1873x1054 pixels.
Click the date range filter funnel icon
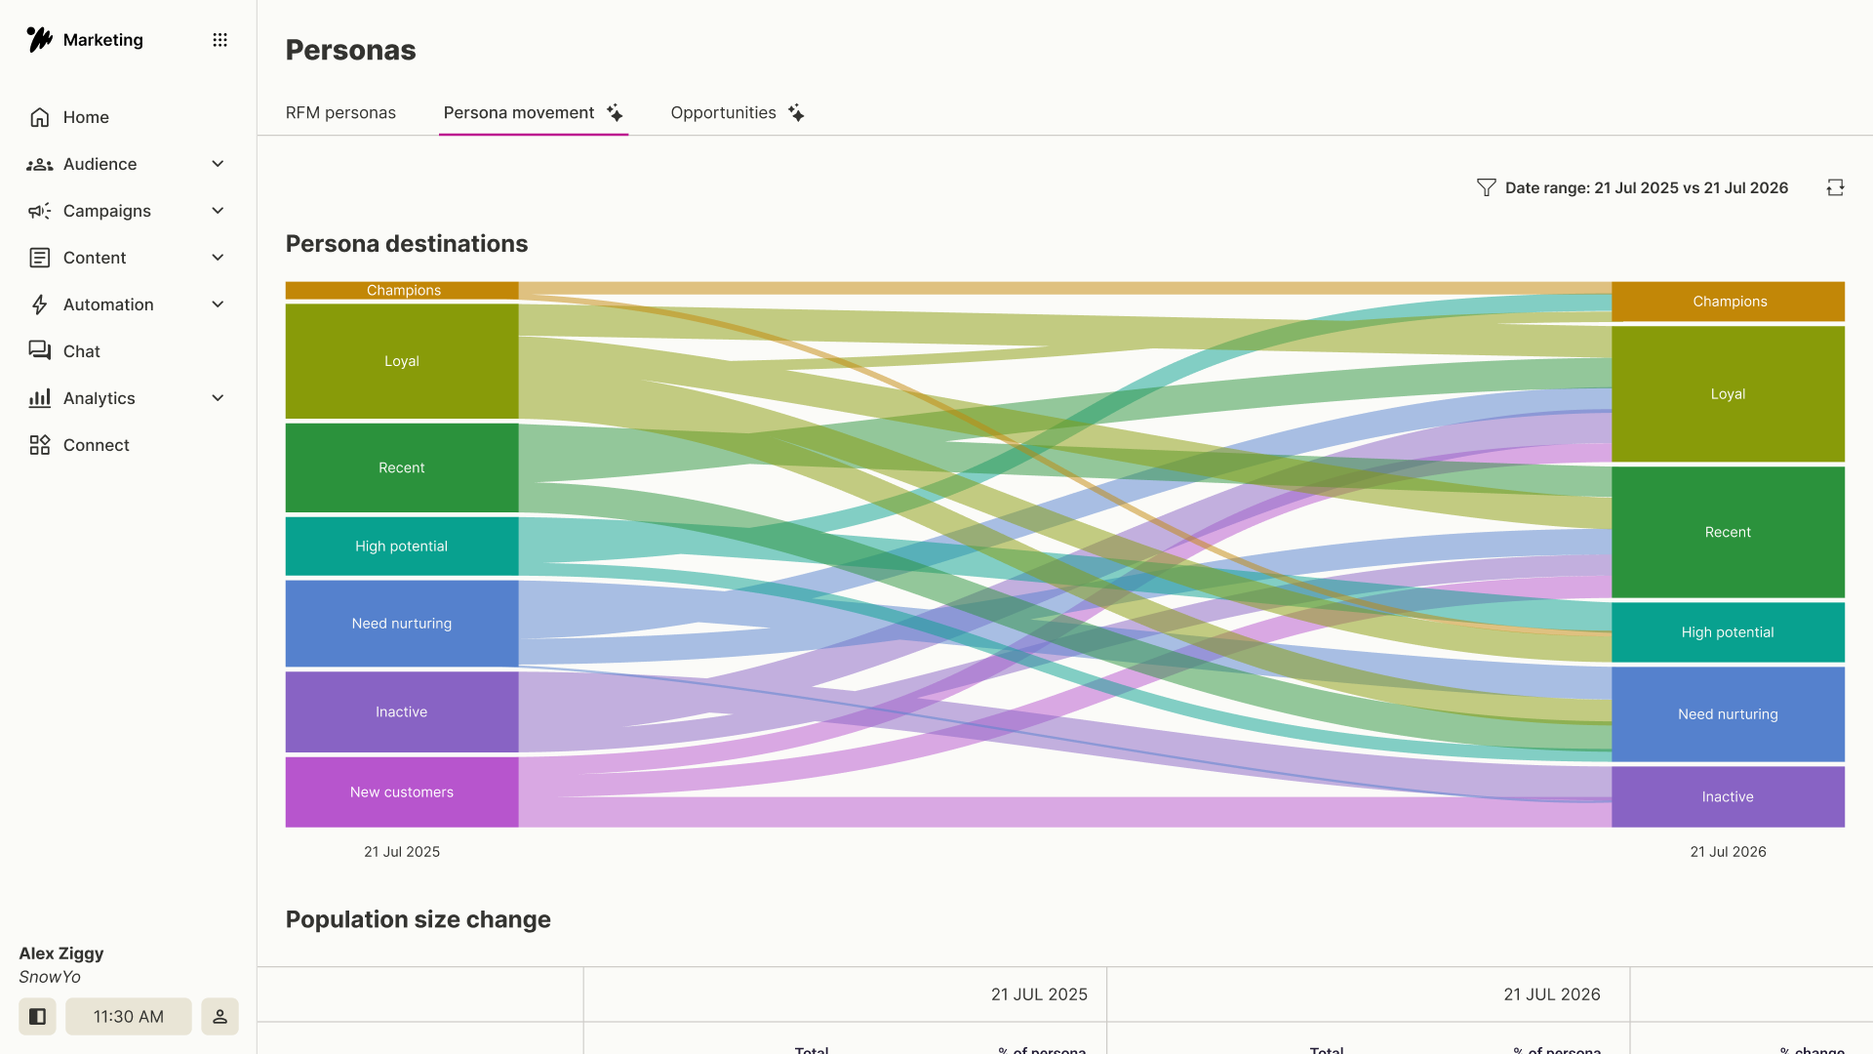(1486, 187)
